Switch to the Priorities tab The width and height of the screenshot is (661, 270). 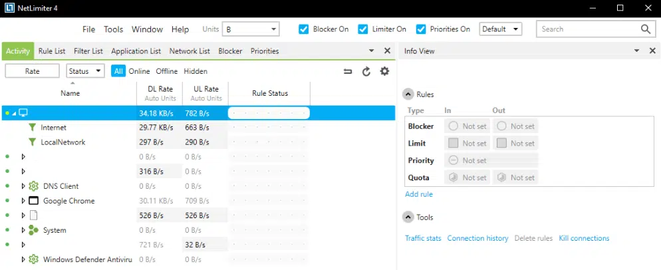pos(265,51)
